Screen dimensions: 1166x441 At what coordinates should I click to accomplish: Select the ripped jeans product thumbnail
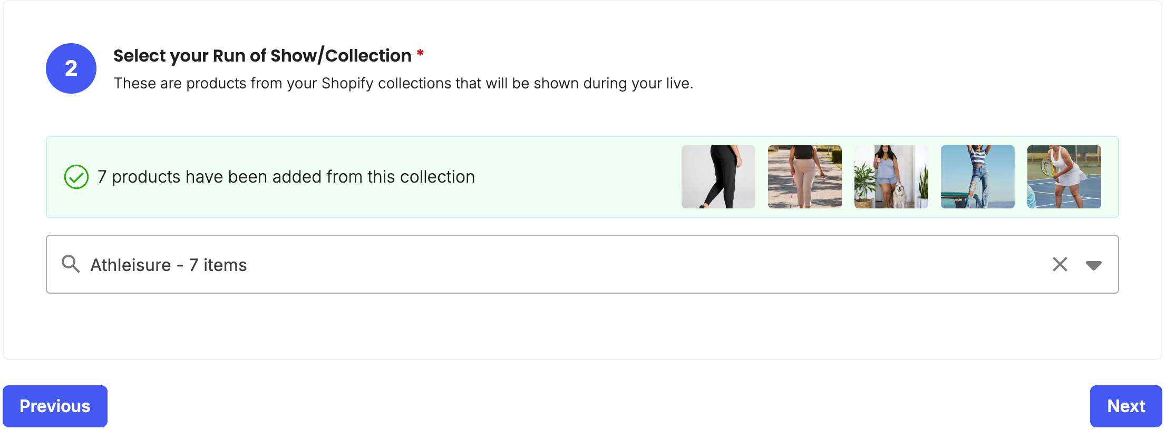[977, 177]
